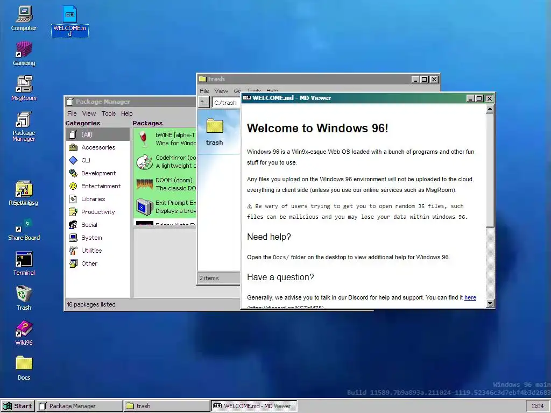Open the Trash desktop icon
This screenshot has height=413, width=551.
coord(24,298)
